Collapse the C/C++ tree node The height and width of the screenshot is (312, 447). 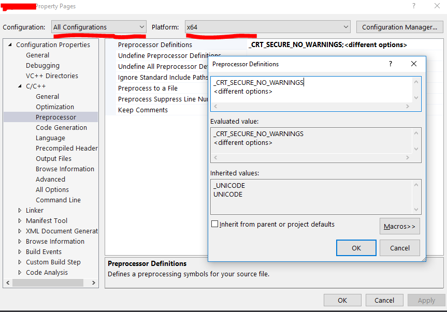point(20,86)
